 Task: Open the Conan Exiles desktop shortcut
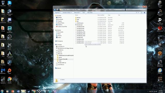click(160, 80)
